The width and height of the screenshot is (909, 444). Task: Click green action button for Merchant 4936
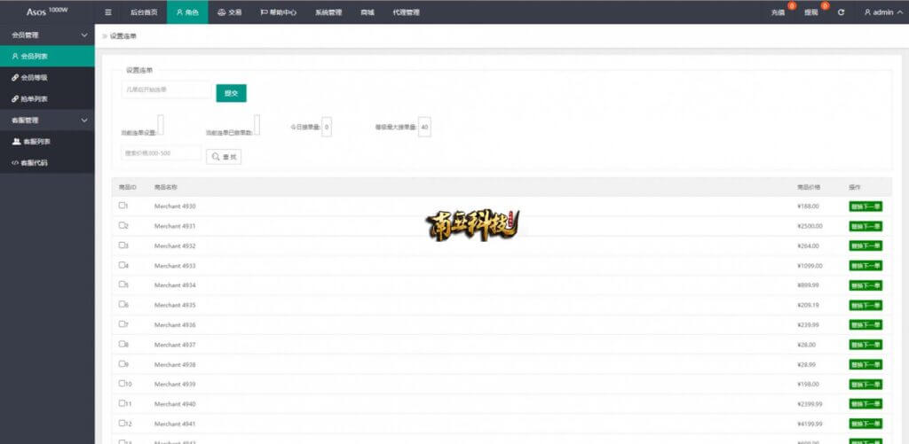pyautogui.click(x=866, y=325)
